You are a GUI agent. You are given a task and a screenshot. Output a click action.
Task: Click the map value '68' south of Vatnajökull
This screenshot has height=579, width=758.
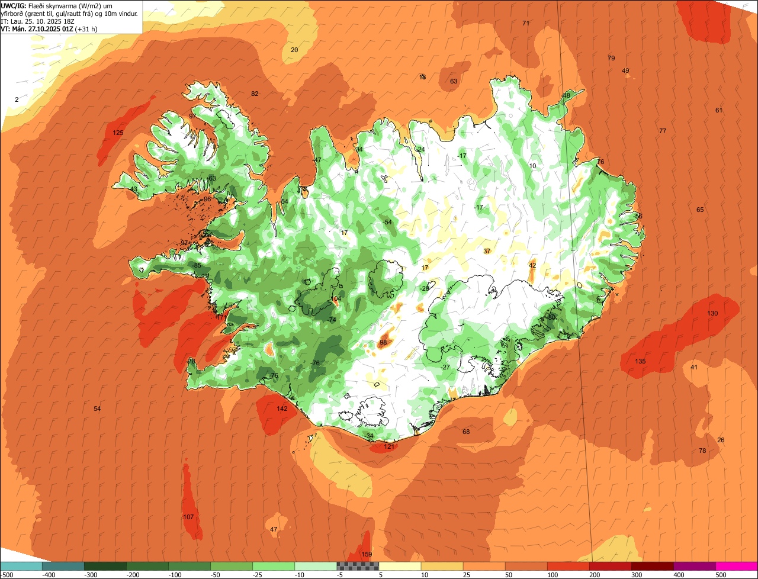[466, 432]
